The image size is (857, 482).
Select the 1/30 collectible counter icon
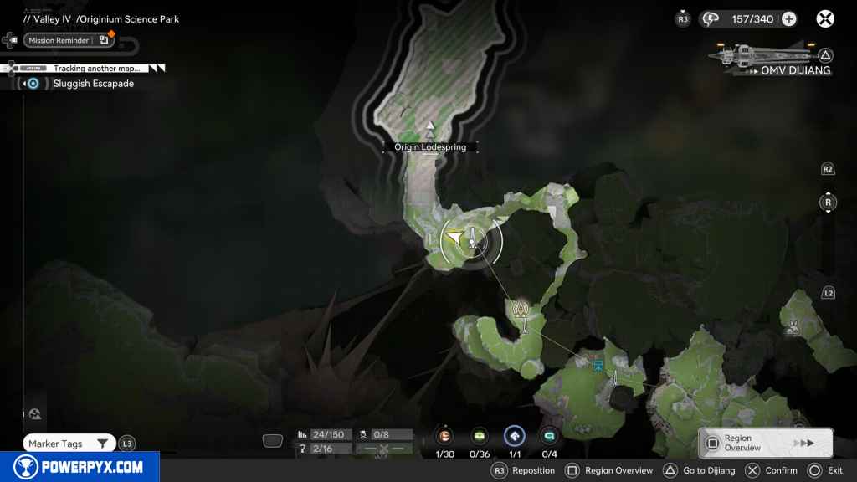pos(444,436)
